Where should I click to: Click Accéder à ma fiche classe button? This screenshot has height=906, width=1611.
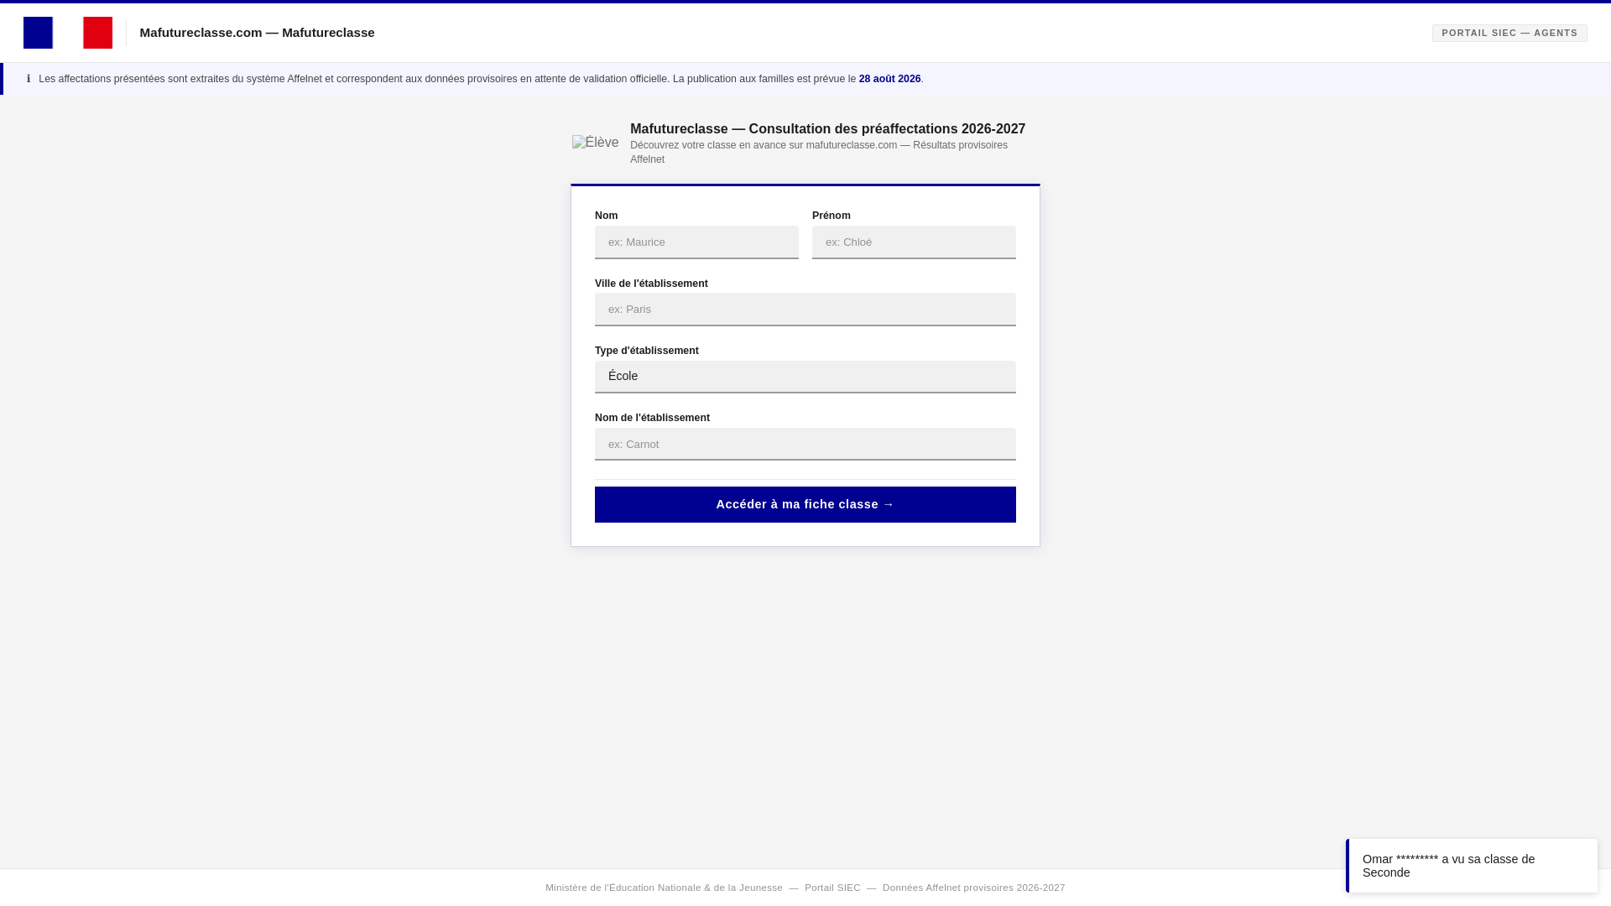[x=805, y=504]
